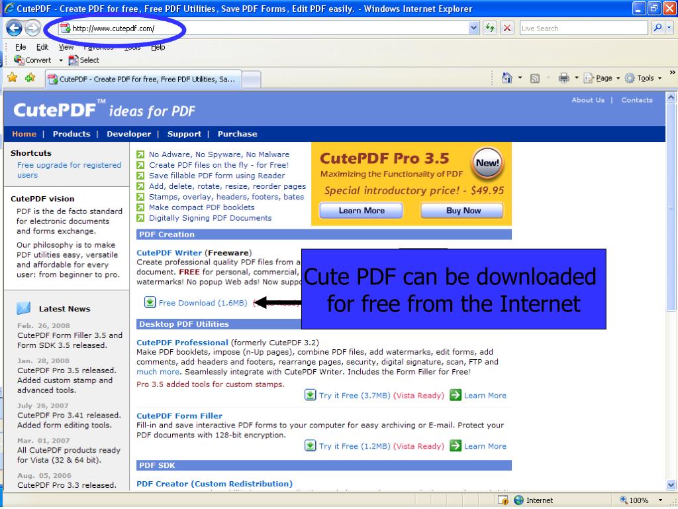Image resolution: width=678 pixels, height=509 pixels.
Task: Open the zoom level dropdown arrow
Action: coord(660,500)
